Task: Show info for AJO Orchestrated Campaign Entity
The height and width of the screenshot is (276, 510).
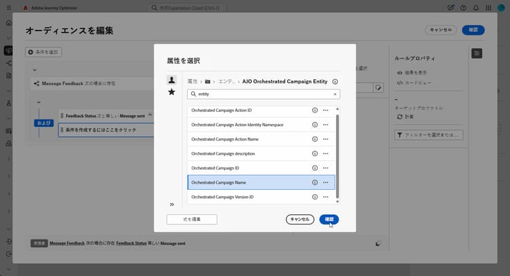Action: pyautogui.click(x=335, y=81)
